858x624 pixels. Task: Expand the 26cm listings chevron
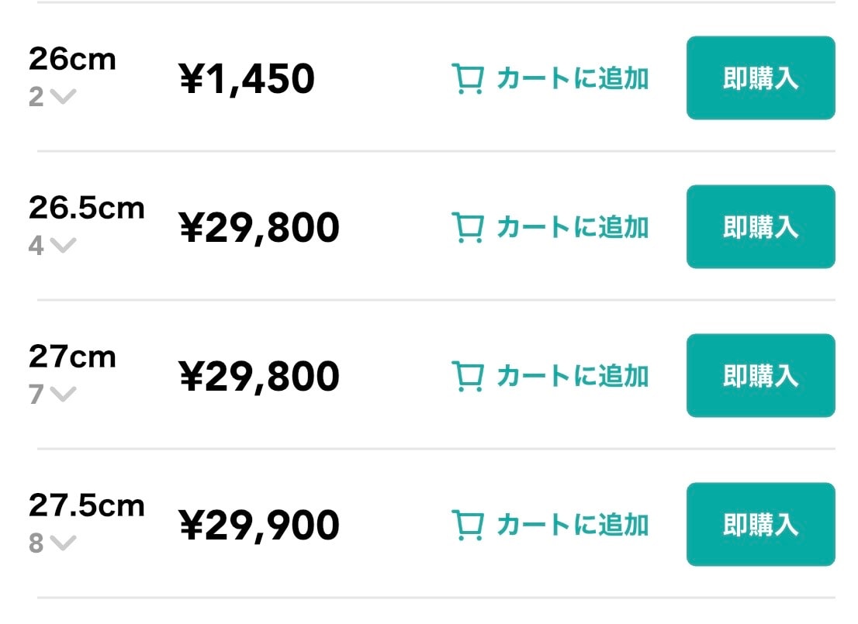click(64, 97)
